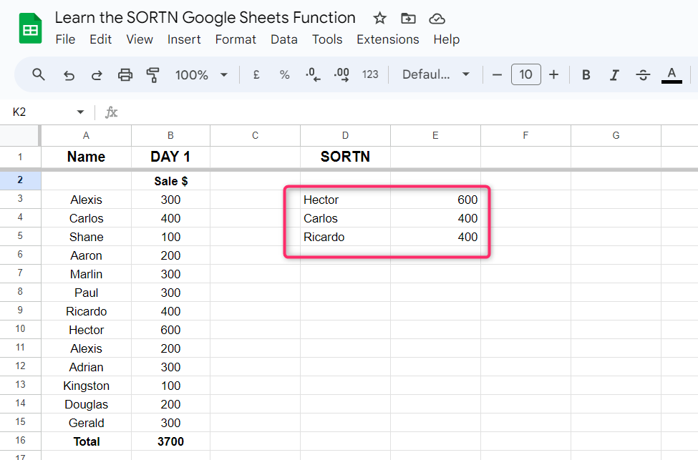
Task: Open the Edit menu
Action: [x=101, y=39]
